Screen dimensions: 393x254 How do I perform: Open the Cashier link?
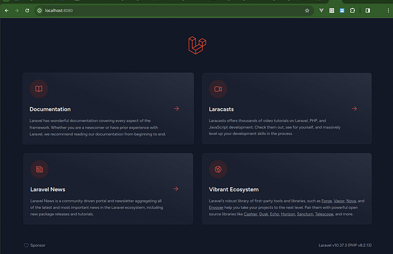point(250,214)
